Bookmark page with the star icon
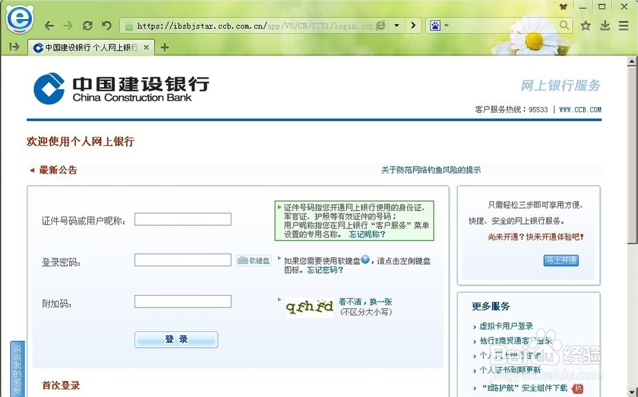The height and width of the screenshot is (397, 638). point(586,26)
